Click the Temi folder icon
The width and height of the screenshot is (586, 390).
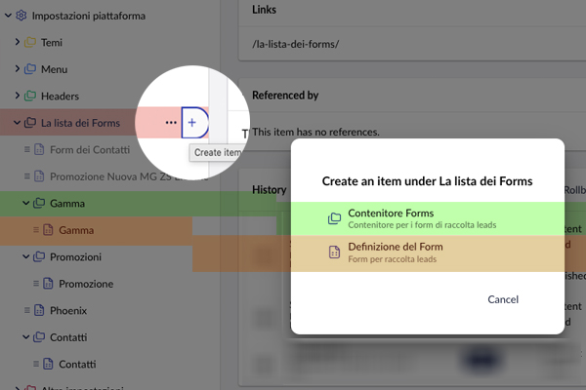pos(30,43)
